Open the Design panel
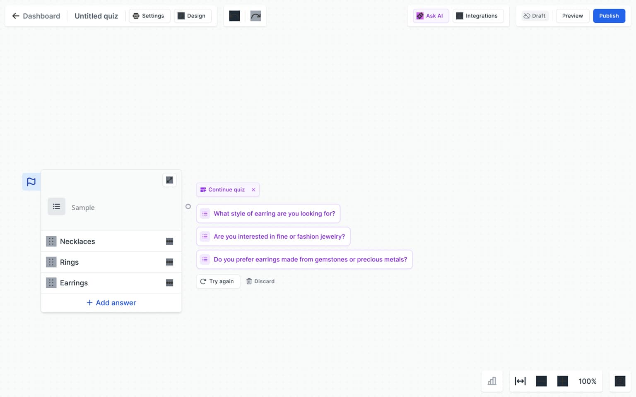The height and width of the screenshot is (397, 636). (x=192, y=16)
